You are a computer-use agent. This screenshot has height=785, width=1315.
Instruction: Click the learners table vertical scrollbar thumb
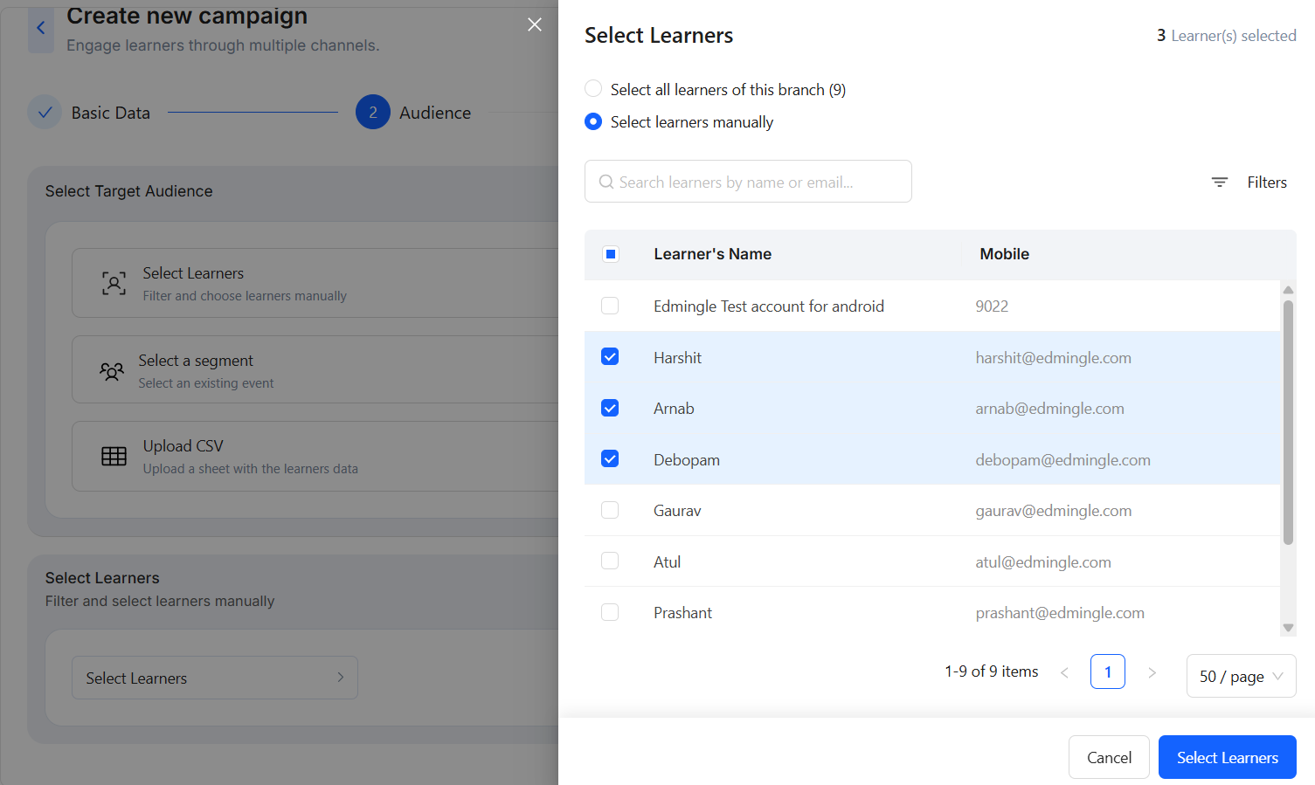1288,423
